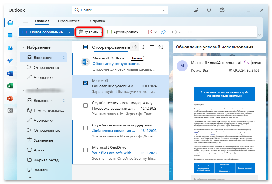This screenshot has width=272, height=184.
Task: Flag the selected message
Action: [x=150, y=32]
